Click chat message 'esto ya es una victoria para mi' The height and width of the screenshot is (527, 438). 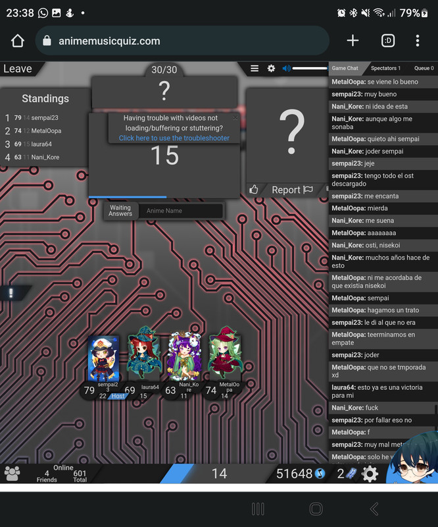(383, 391)
